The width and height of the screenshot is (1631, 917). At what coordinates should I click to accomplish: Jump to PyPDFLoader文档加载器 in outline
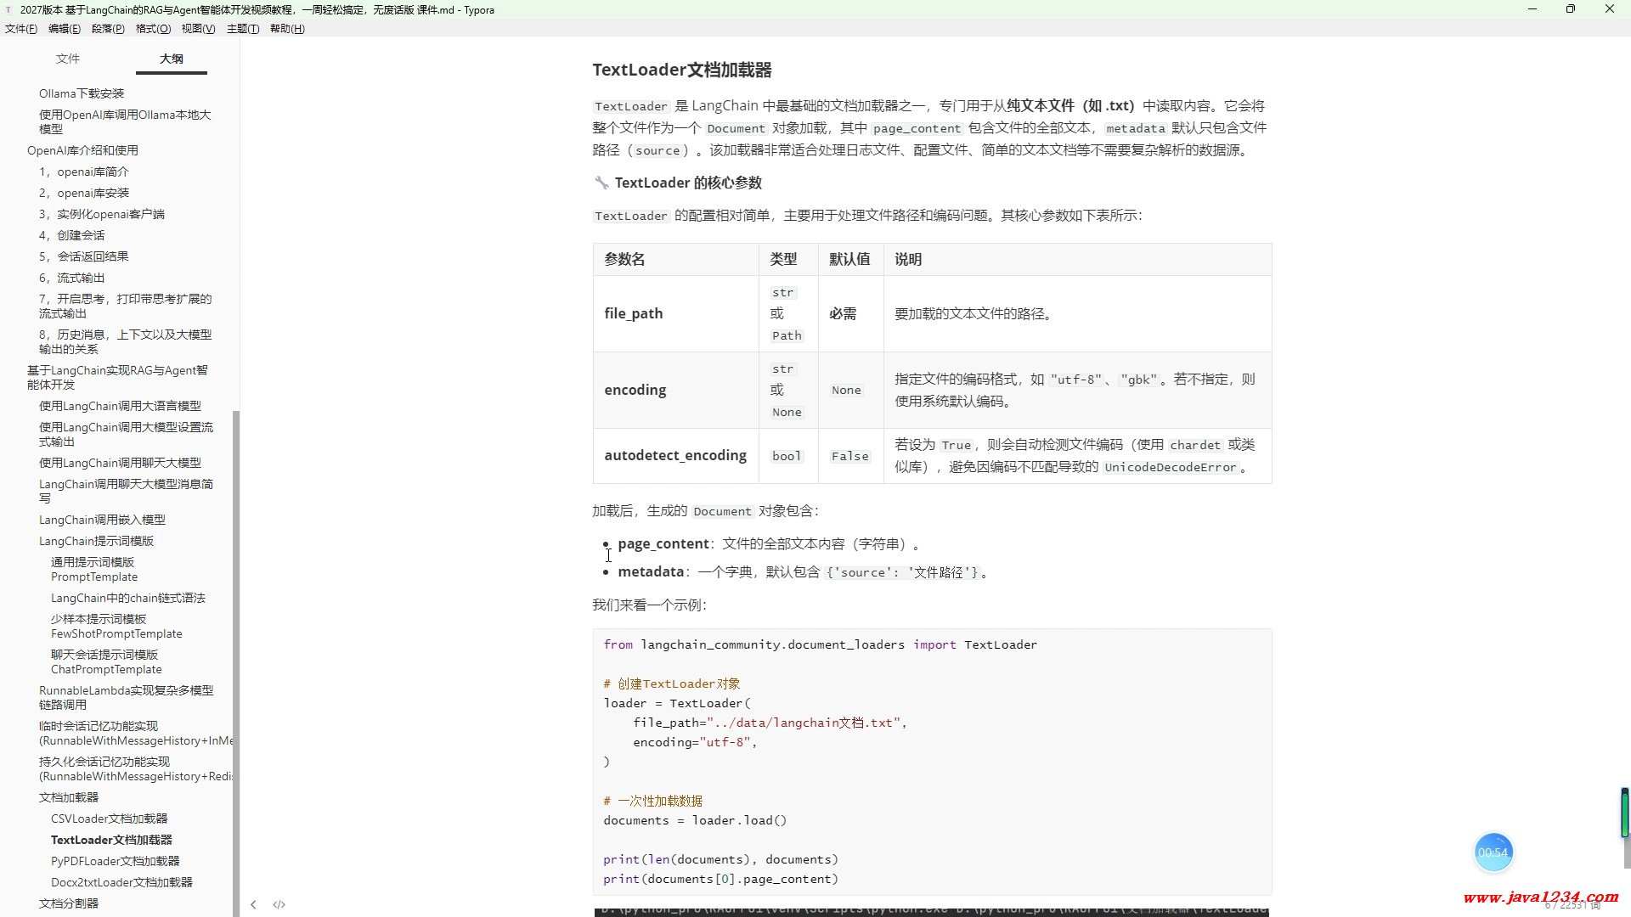pos(115,861)
